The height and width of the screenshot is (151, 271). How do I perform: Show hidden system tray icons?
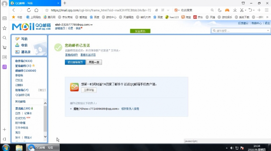(227, 148)
